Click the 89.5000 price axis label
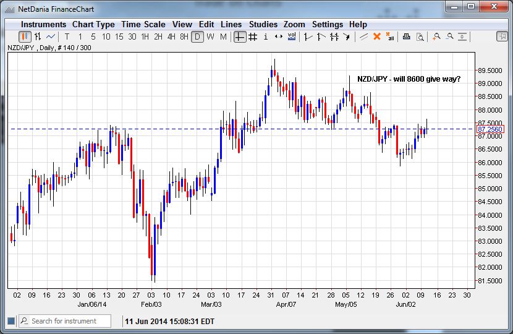 point(490,71)
